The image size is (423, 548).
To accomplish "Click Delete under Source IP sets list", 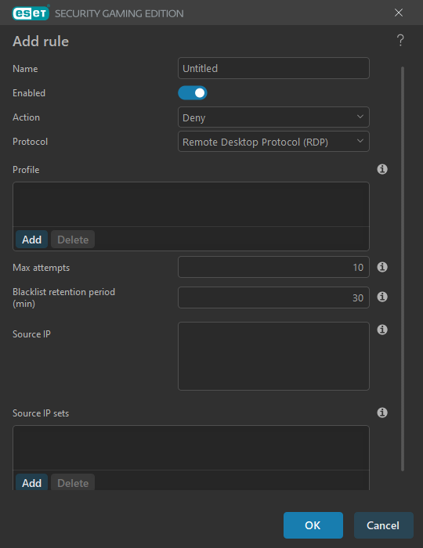I will click(73, 483).
